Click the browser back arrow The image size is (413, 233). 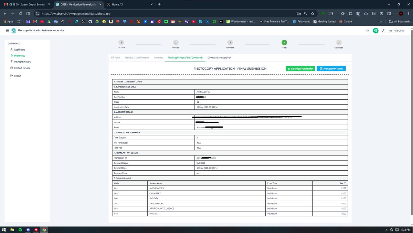tap(5, 13)
